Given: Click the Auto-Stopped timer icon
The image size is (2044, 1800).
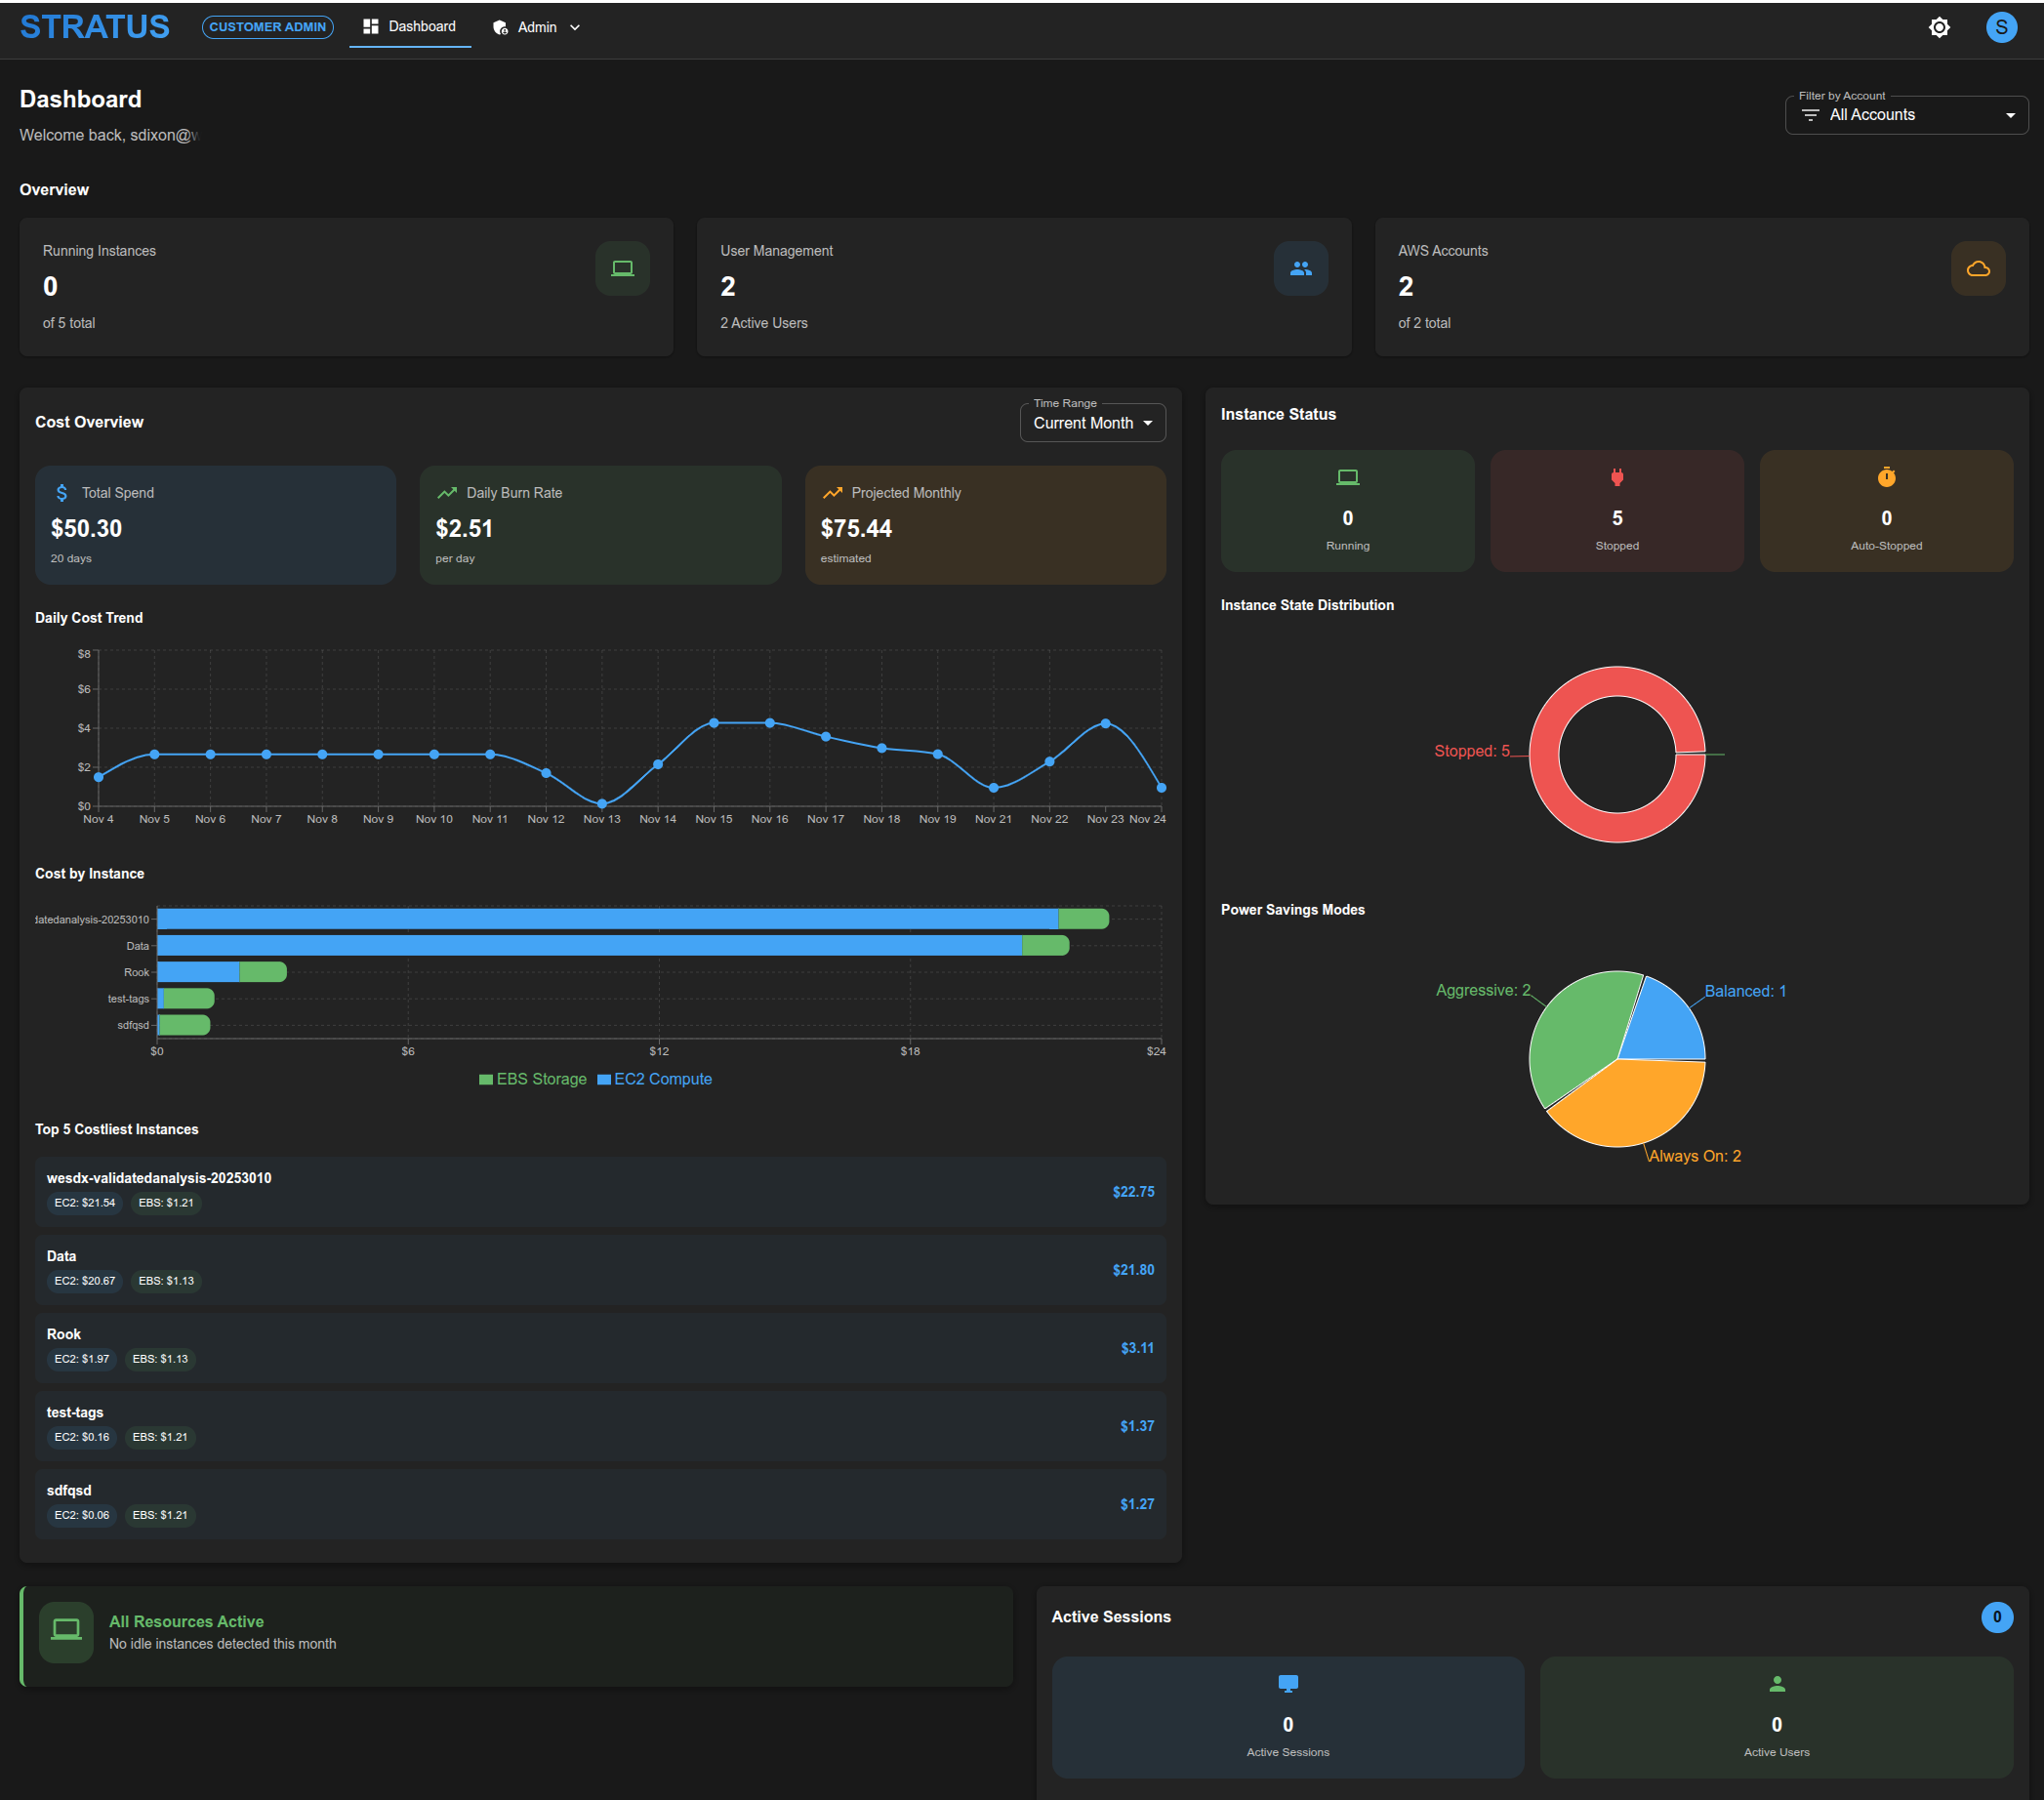Looking at the screenshot, I should click(1886, 477).
